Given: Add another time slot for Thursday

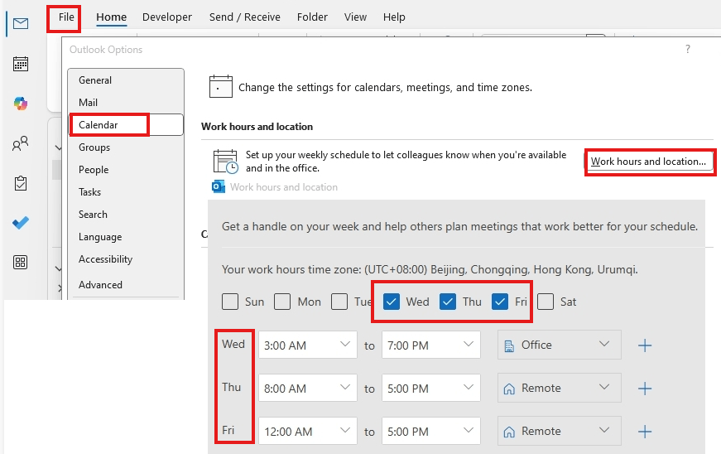Looking at the screenshot, I should [645, 389].
